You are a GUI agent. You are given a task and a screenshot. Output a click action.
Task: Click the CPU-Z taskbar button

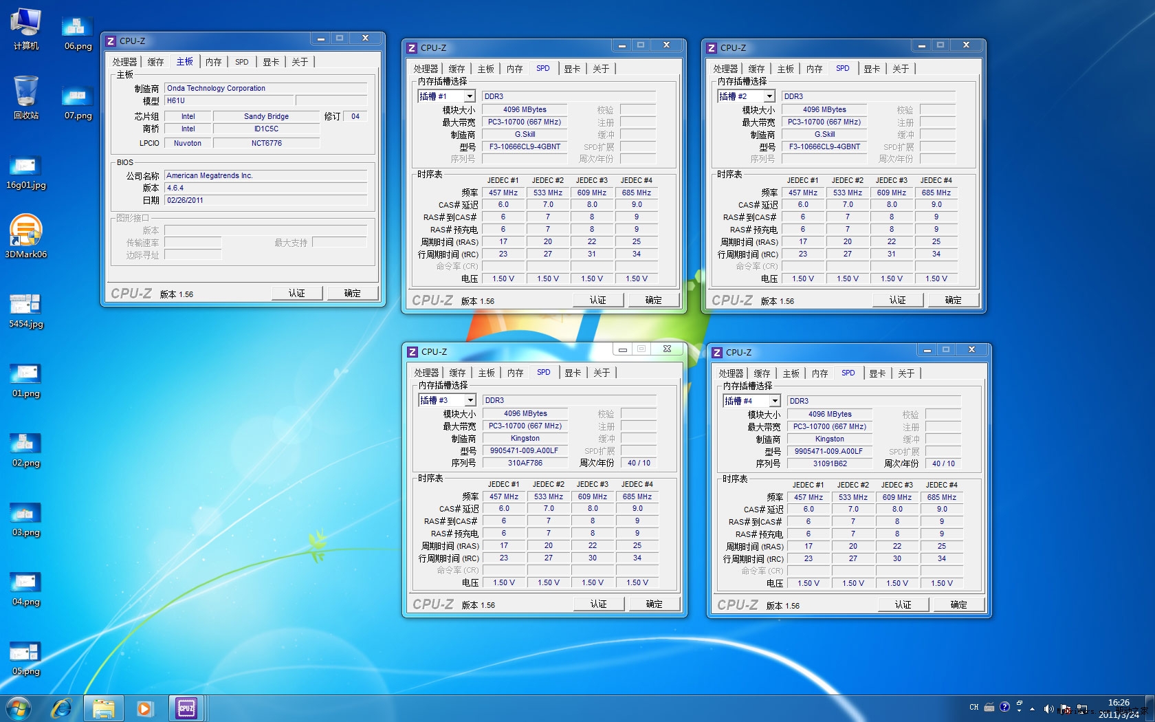[186, 708]
